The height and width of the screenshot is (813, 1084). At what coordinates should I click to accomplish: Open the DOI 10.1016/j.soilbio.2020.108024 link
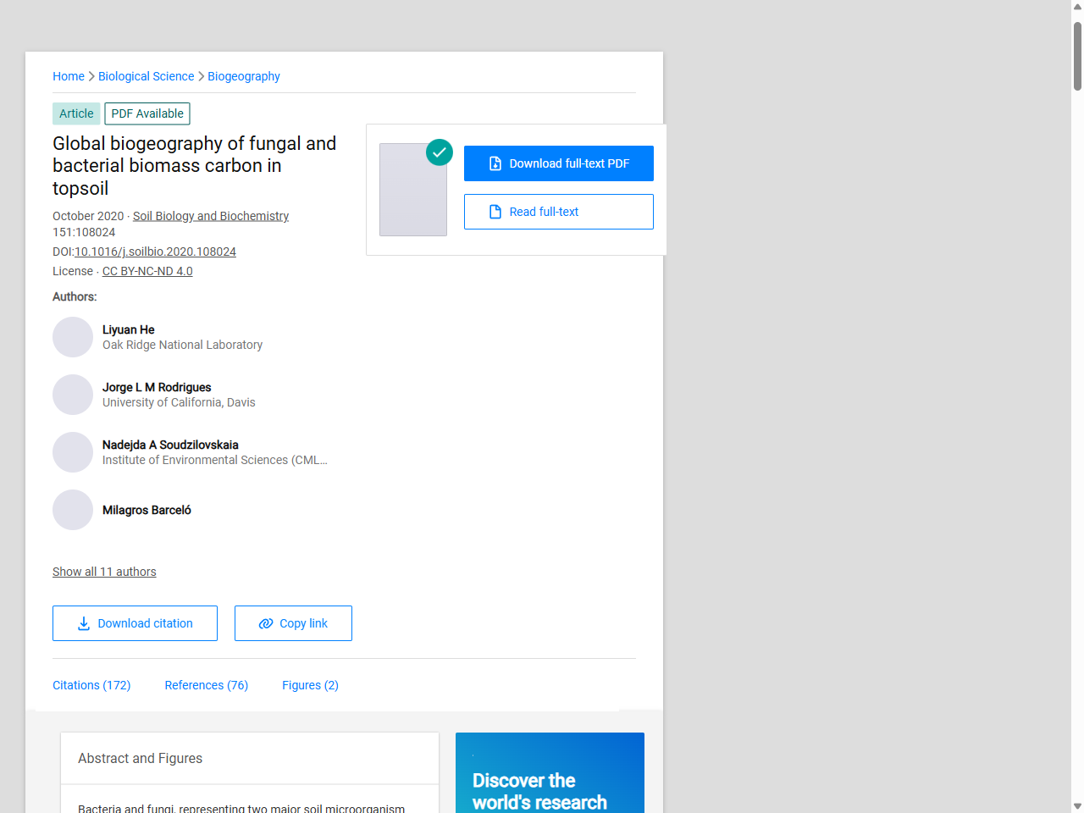[155, 252]
